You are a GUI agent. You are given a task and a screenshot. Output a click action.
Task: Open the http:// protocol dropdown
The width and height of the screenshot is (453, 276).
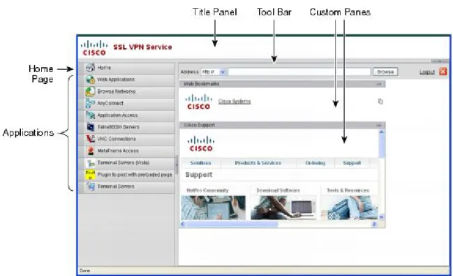coord(223,72)
